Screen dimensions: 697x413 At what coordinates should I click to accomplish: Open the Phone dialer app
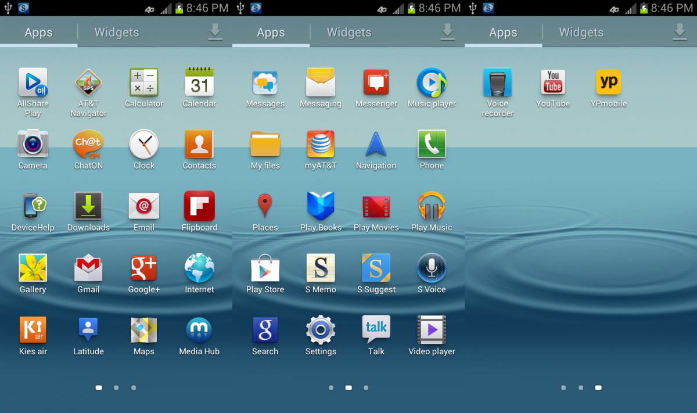432,144
